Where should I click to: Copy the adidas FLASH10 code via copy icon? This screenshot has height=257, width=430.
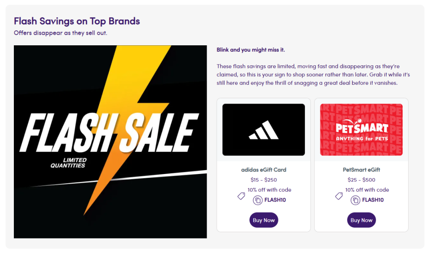click(x=258, y=200)
